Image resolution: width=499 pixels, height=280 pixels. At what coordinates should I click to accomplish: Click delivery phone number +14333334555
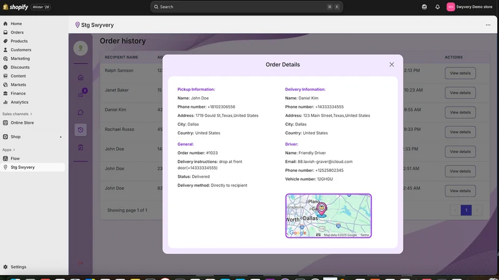329,107
